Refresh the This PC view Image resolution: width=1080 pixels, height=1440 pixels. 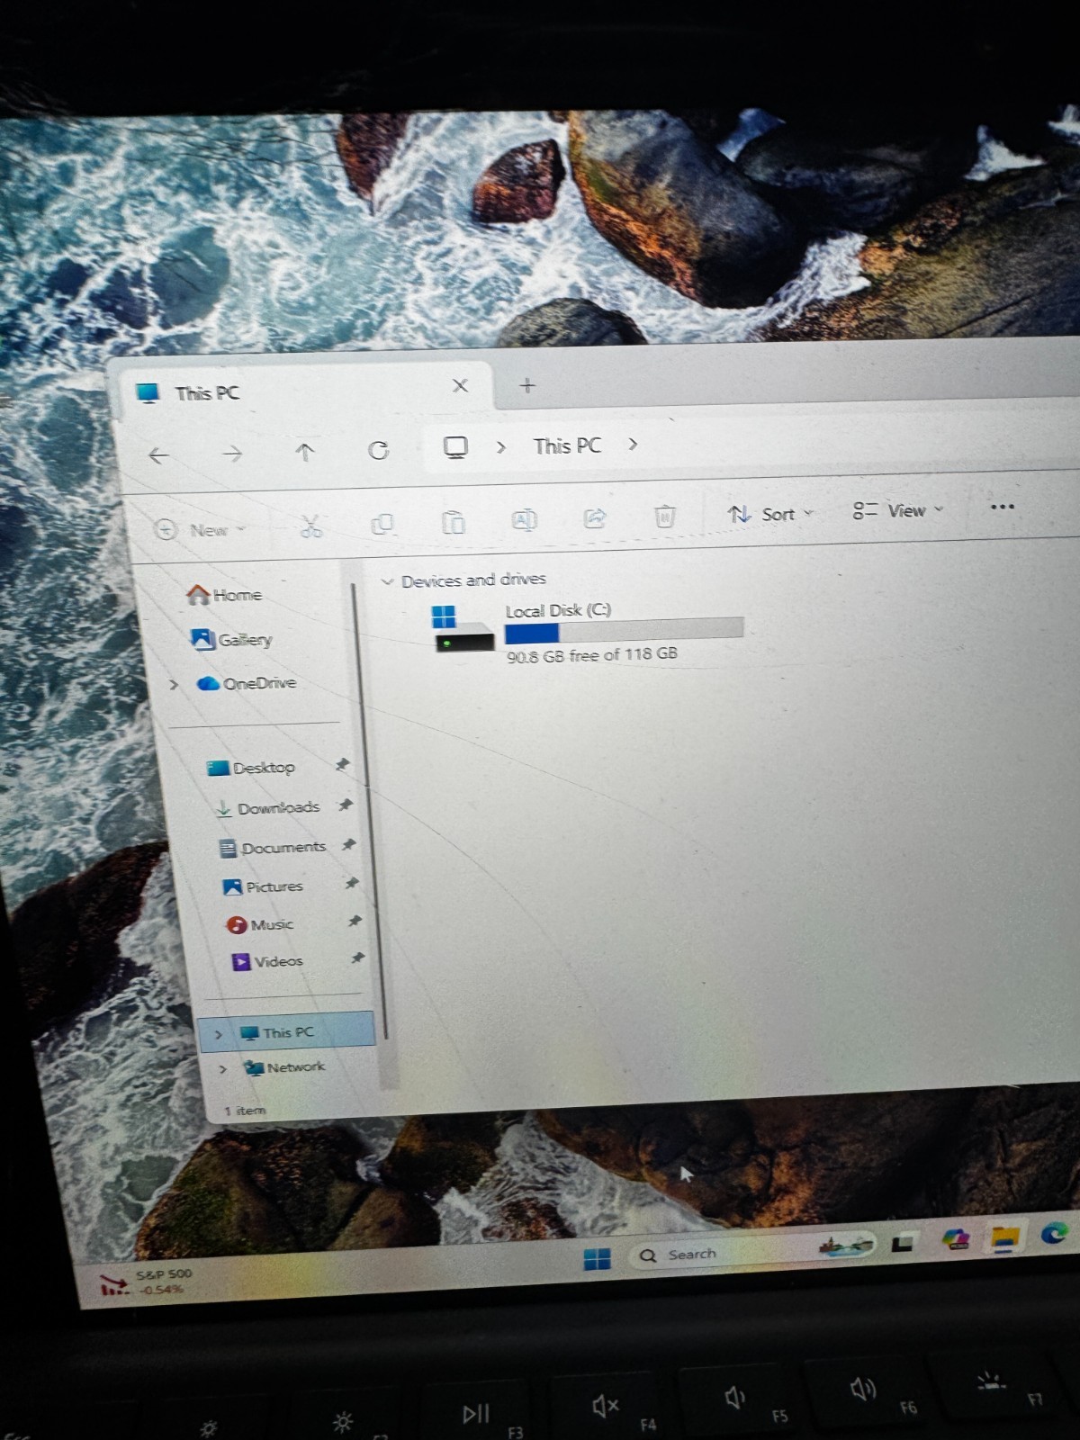click(x=379, y=451)
